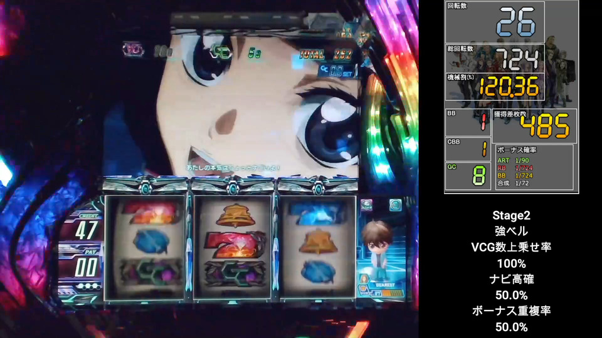Click the 獲得差枚数 value 485
602x338 pixels.
(x=544, y=125)
